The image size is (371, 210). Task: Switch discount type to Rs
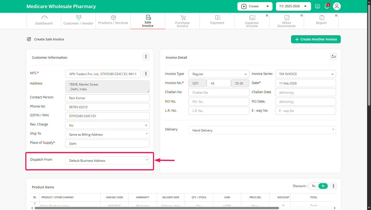(x=314, y=186)
